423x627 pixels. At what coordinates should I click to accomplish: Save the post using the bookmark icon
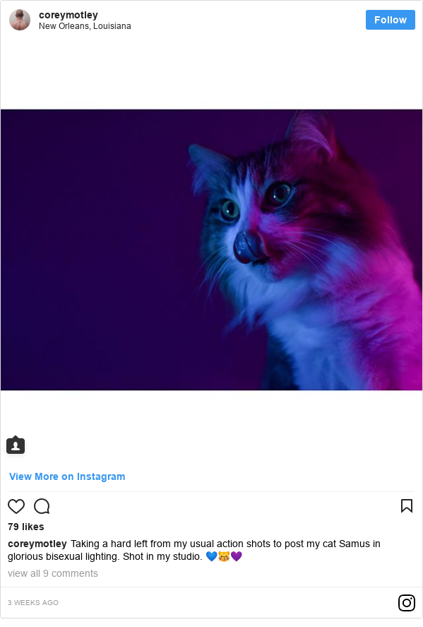point(407,506)
